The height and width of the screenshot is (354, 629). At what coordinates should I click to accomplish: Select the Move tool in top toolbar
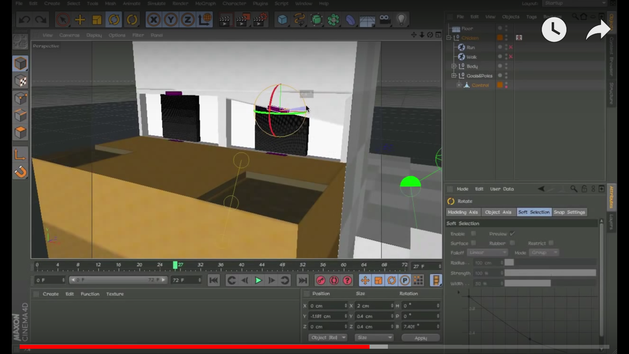[x=80, y=20]
